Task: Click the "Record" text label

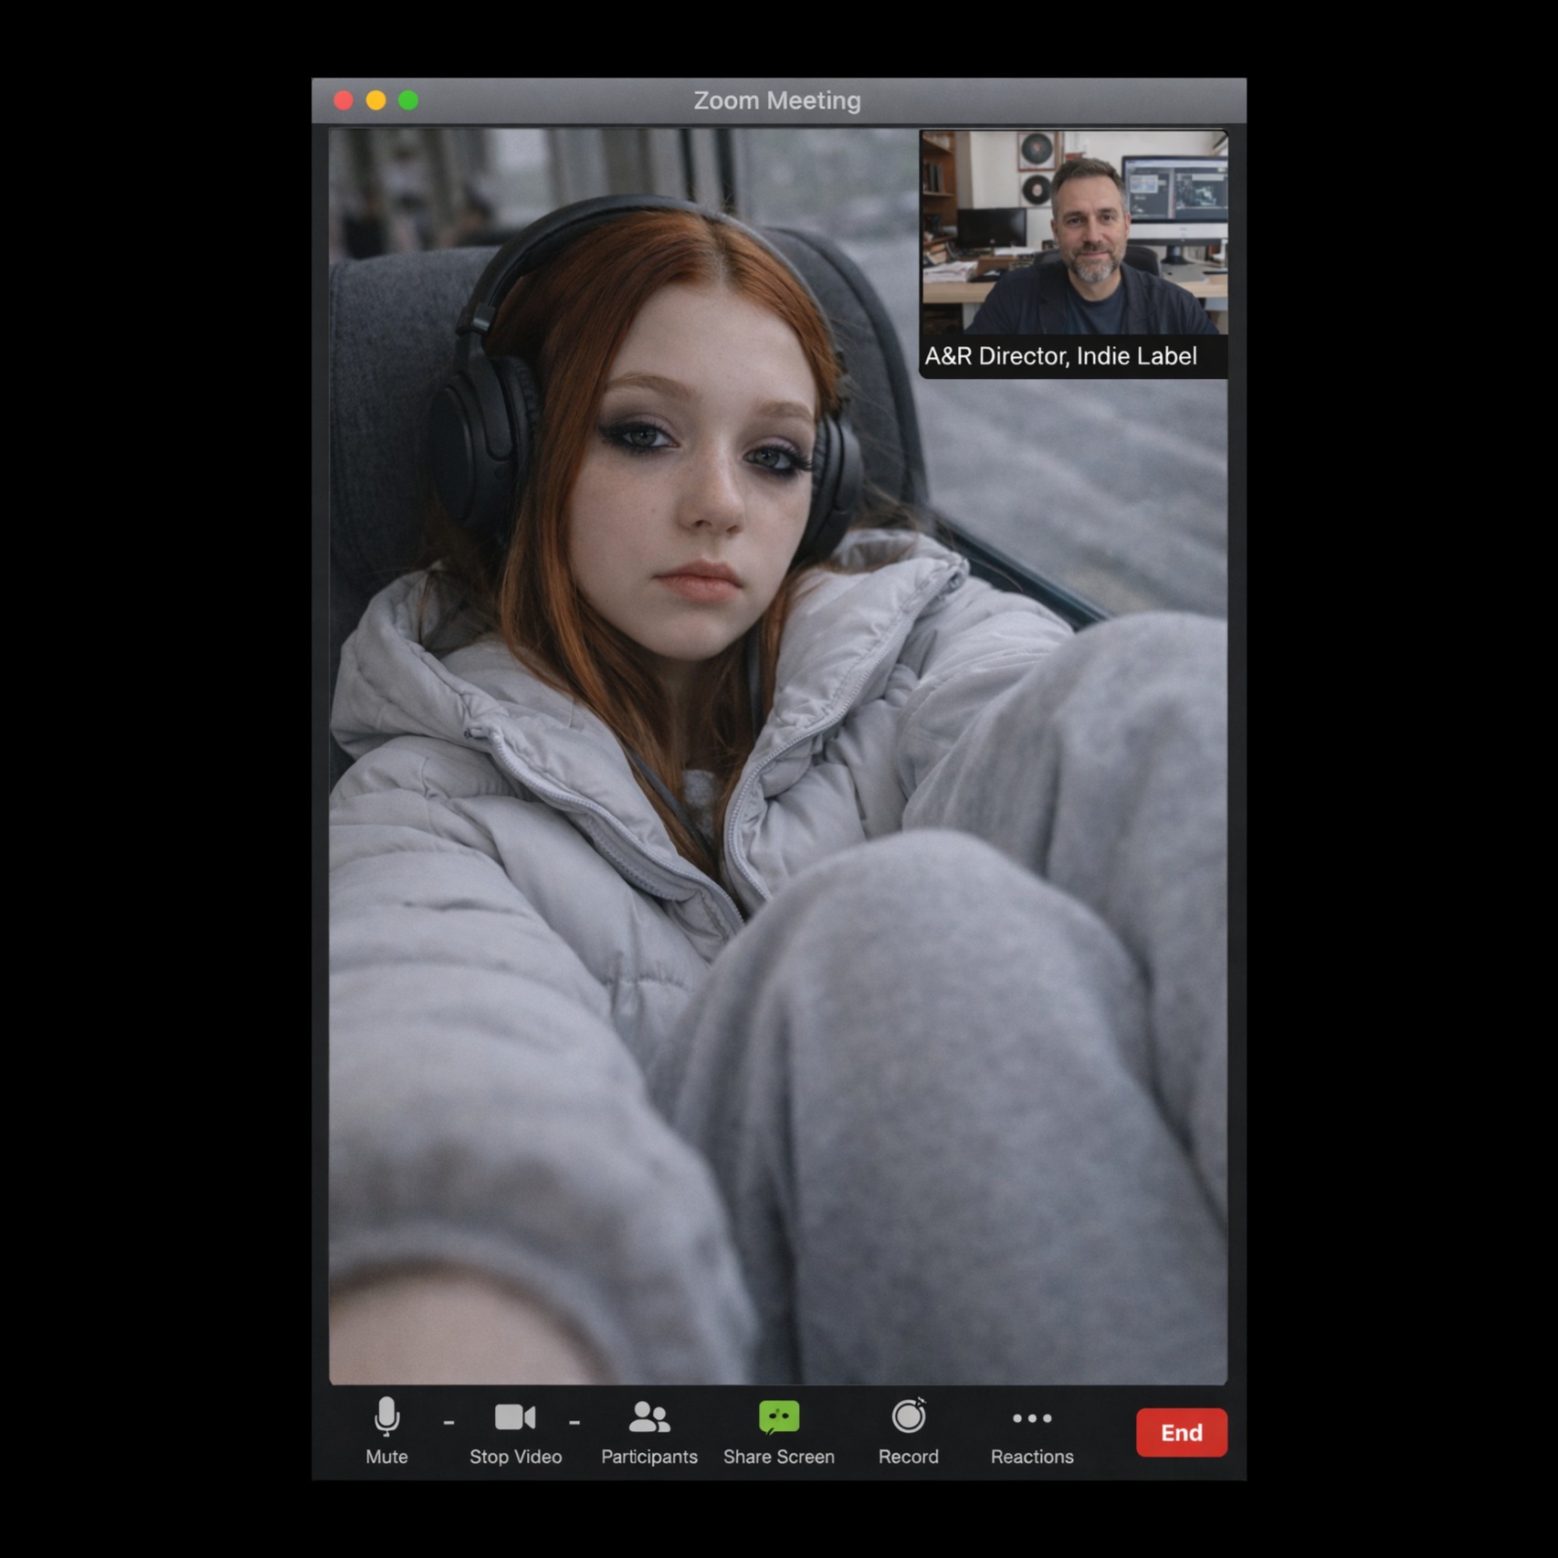Action: tap(909, 1457)
